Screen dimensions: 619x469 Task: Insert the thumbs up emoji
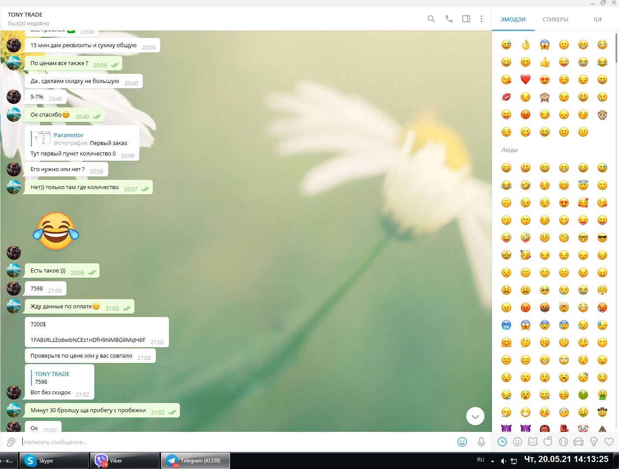pos(545,62)
